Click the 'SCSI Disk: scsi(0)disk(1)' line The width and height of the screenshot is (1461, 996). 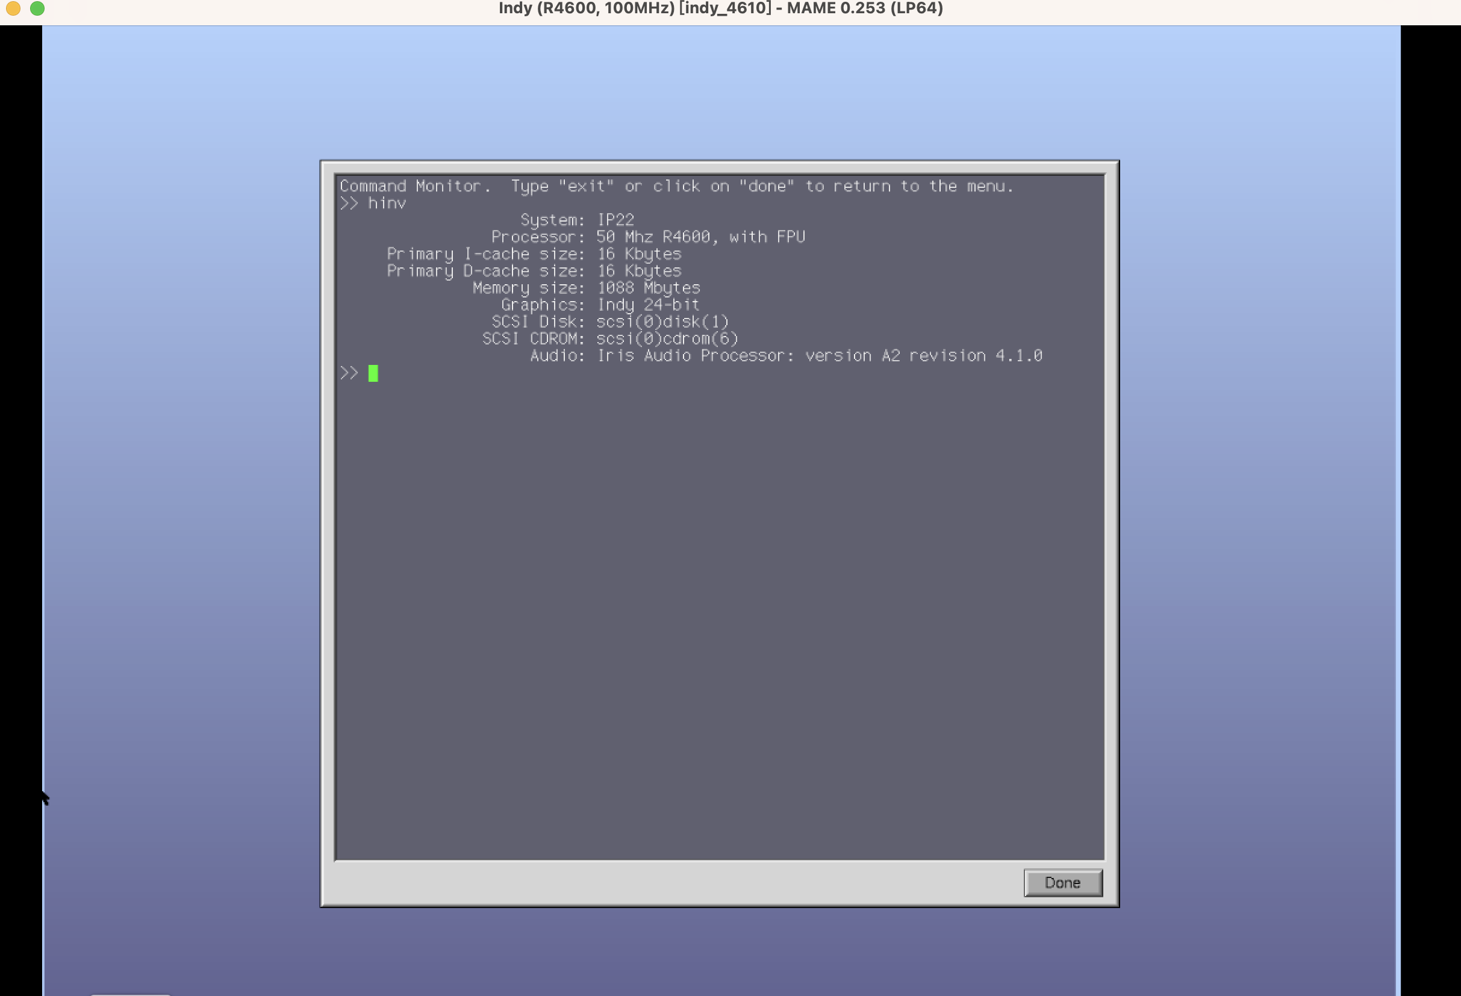click(x=610, y=322)
